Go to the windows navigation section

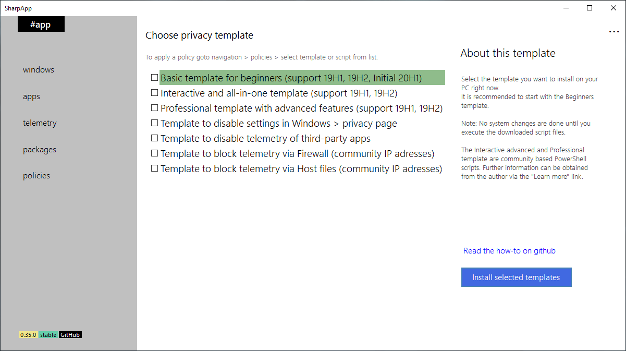[x=39, y=70]
